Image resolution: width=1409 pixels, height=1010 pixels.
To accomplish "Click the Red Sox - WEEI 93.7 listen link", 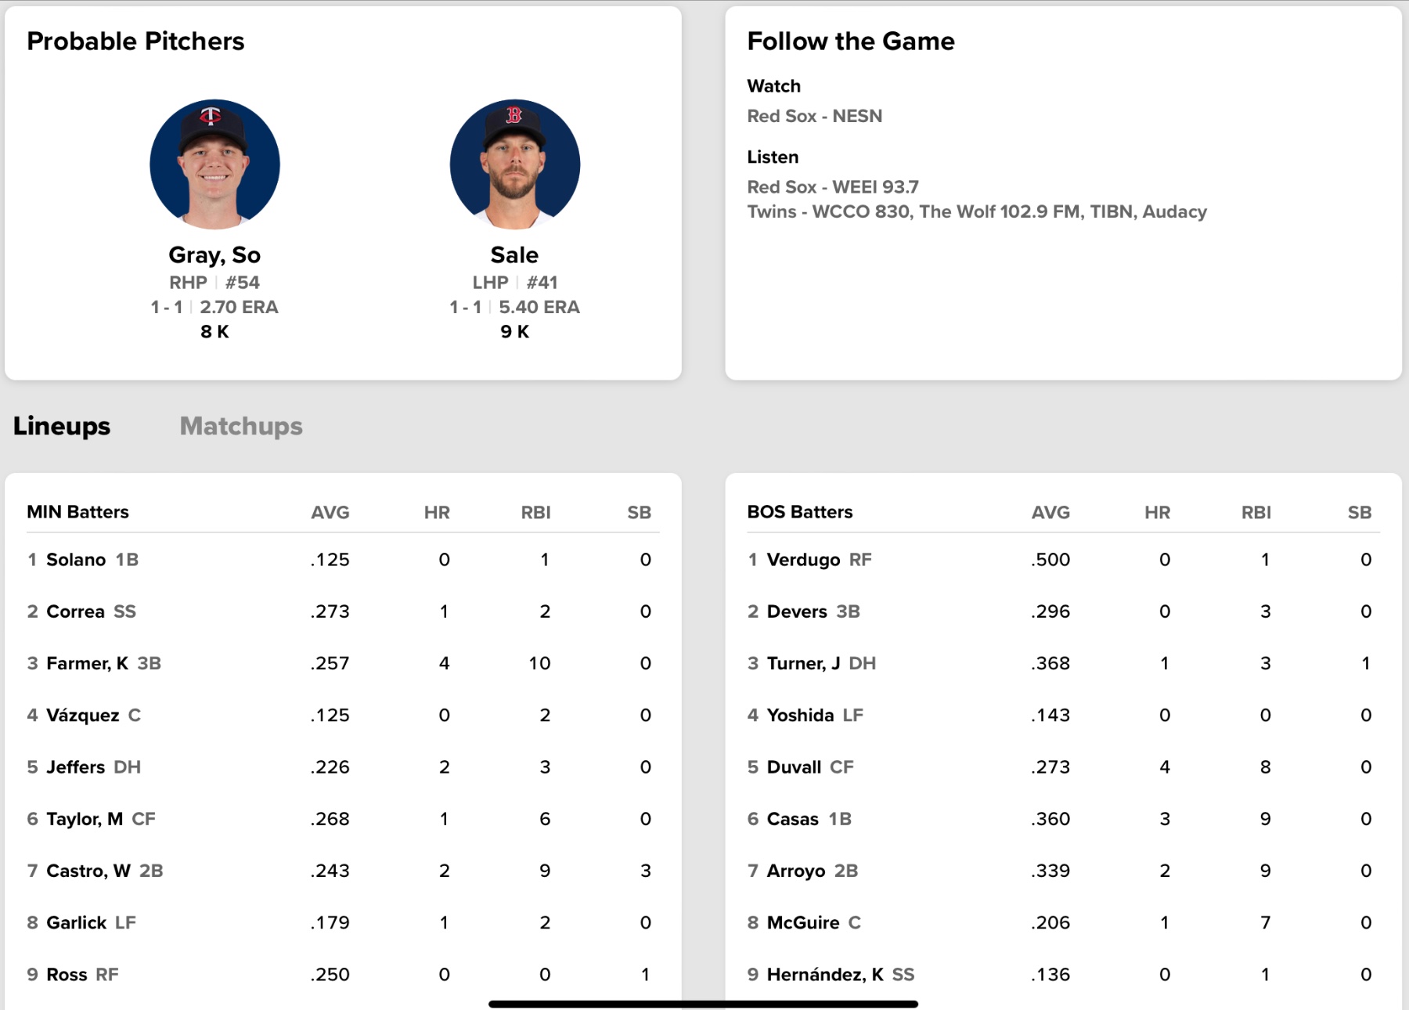I will coord(833,187).
